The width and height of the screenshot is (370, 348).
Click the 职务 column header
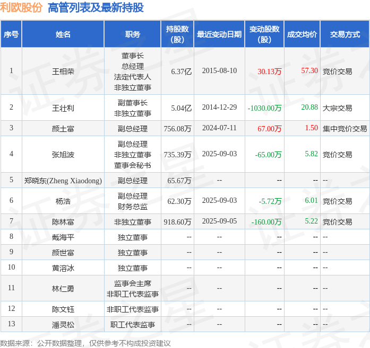pos(133,34)
